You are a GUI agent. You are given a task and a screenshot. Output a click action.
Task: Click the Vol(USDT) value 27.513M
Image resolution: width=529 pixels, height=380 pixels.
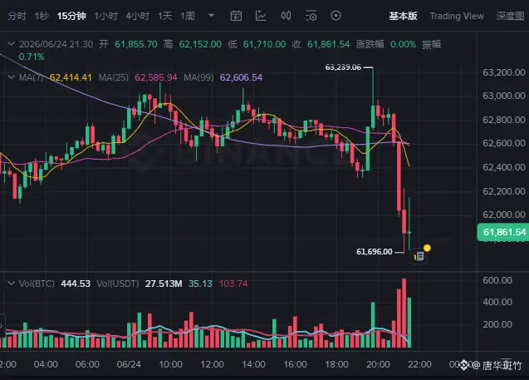[164, 284]
